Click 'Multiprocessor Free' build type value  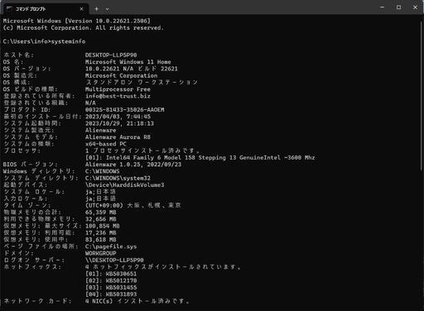pyautogui.click(x=118, y=89)
